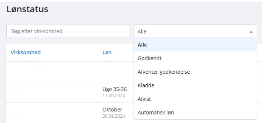262x123 pixels.
Task: Sort by the 'Løn' column header
Action: pyautogui.click(x=107, y=52)
